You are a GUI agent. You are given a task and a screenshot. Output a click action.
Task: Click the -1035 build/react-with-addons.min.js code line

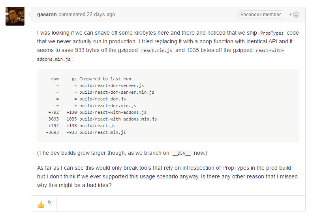pyautogui.click(x=101, y=119)
